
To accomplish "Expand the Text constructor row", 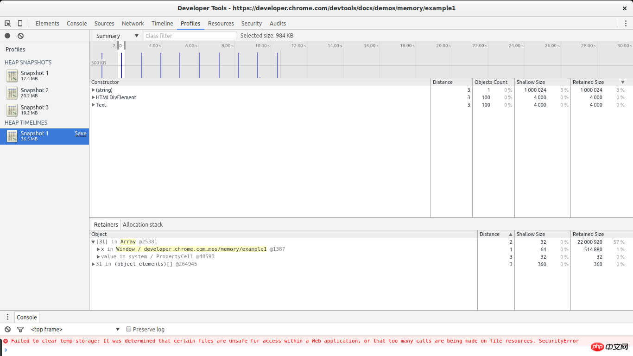I will click(93, 105).
